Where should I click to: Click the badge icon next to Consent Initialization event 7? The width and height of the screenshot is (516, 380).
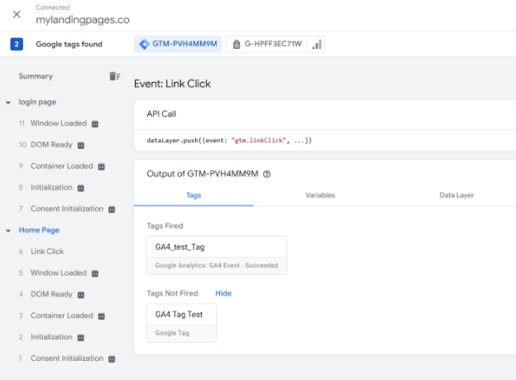112,209
